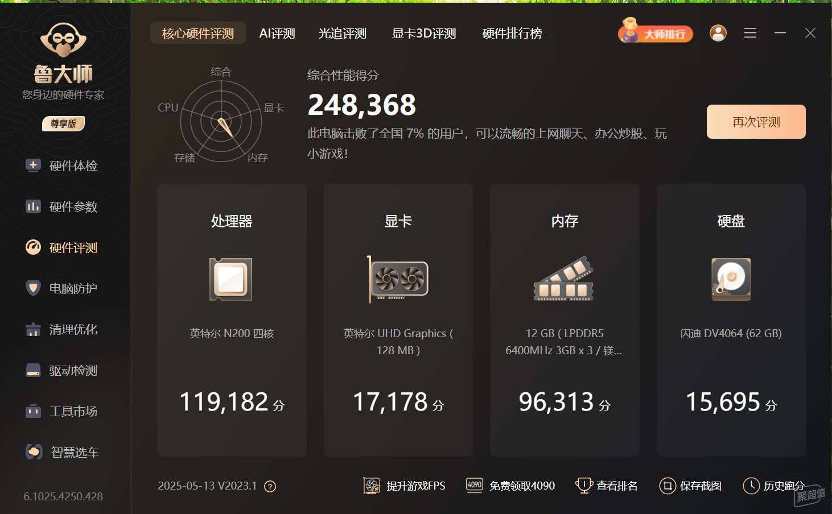The height and width of the screenshot is (514, 832).
Task: Switch to the 硬件排行榜 tab
Action: tap(512, 34)
